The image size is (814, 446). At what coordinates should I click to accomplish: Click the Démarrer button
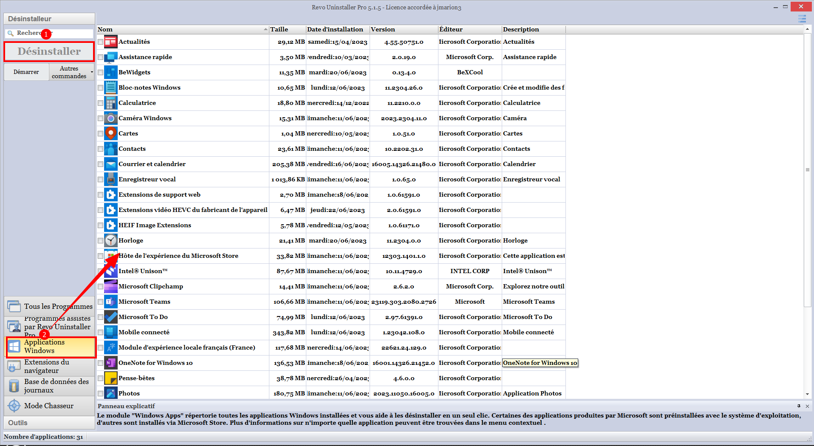(26, 72)
